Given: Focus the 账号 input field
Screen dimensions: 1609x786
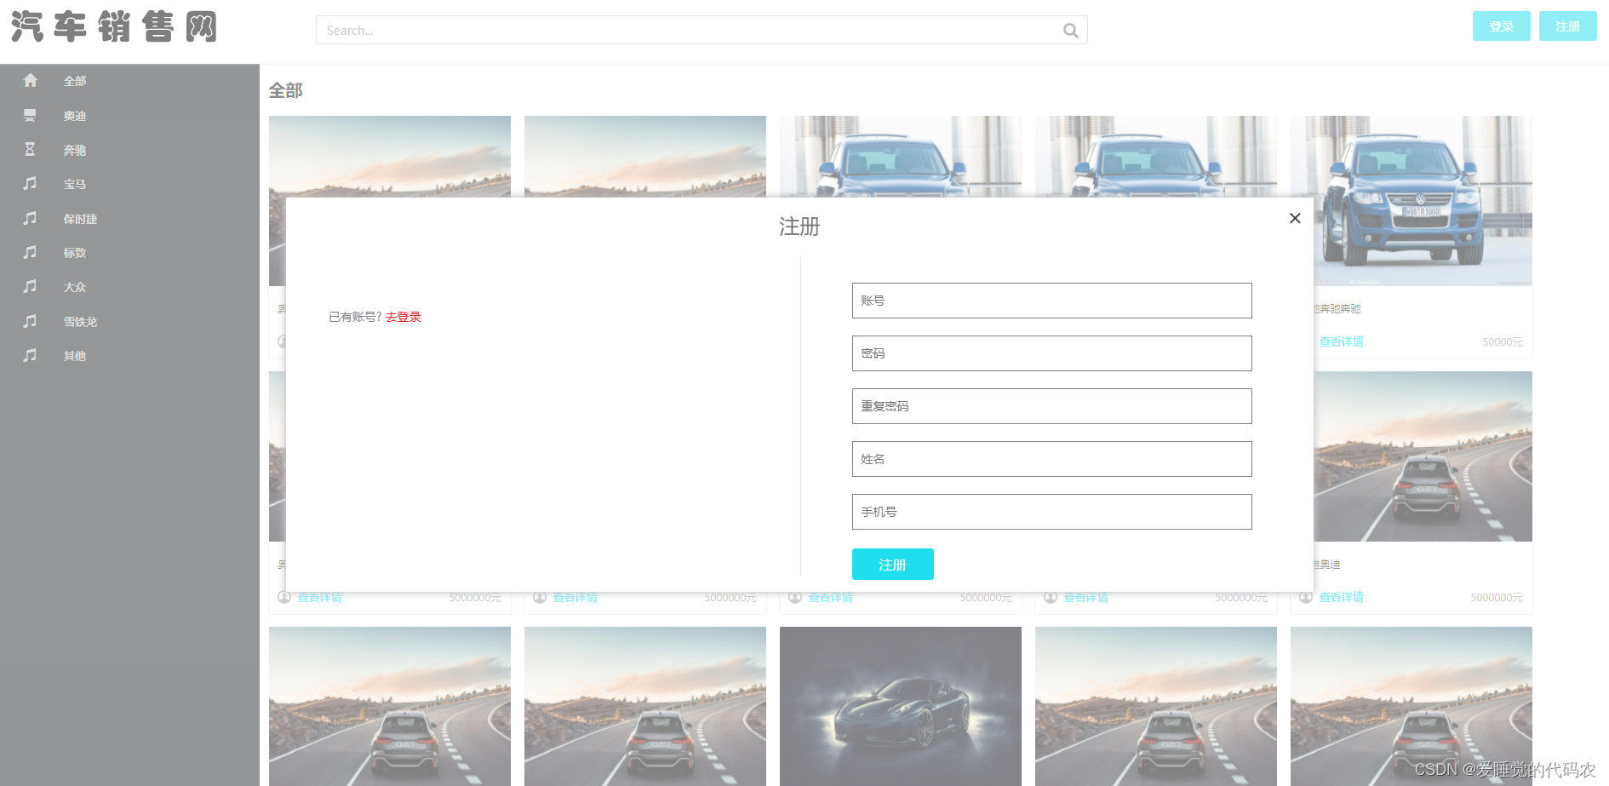Looking at the screenshot, I should pyautogui.click(x=1051, y=301).
